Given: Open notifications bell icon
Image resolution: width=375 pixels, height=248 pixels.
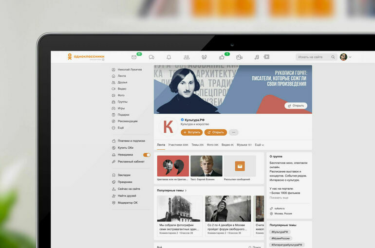Looking at the screenshot, I should click(169, 57).
